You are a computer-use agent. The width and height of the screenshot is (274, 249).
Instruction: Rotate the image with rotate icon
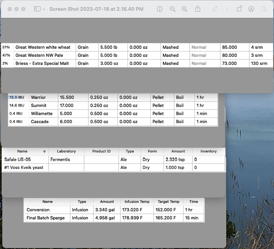pos(239,9)
